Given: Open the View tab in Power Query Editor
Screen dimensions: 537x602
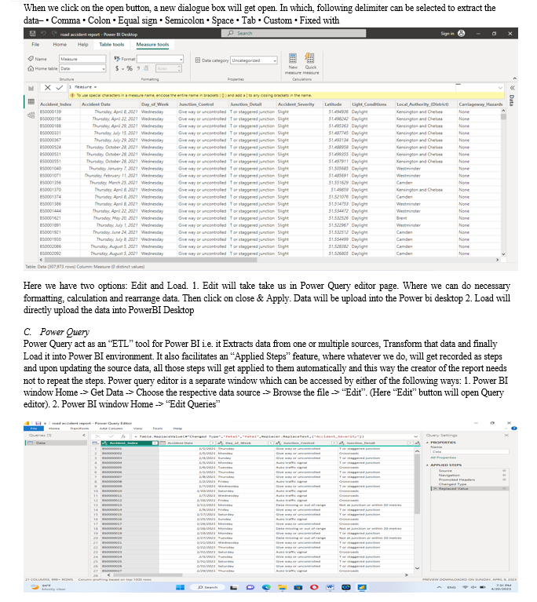Looking at the screenshot, I should (x=138, y=429).
